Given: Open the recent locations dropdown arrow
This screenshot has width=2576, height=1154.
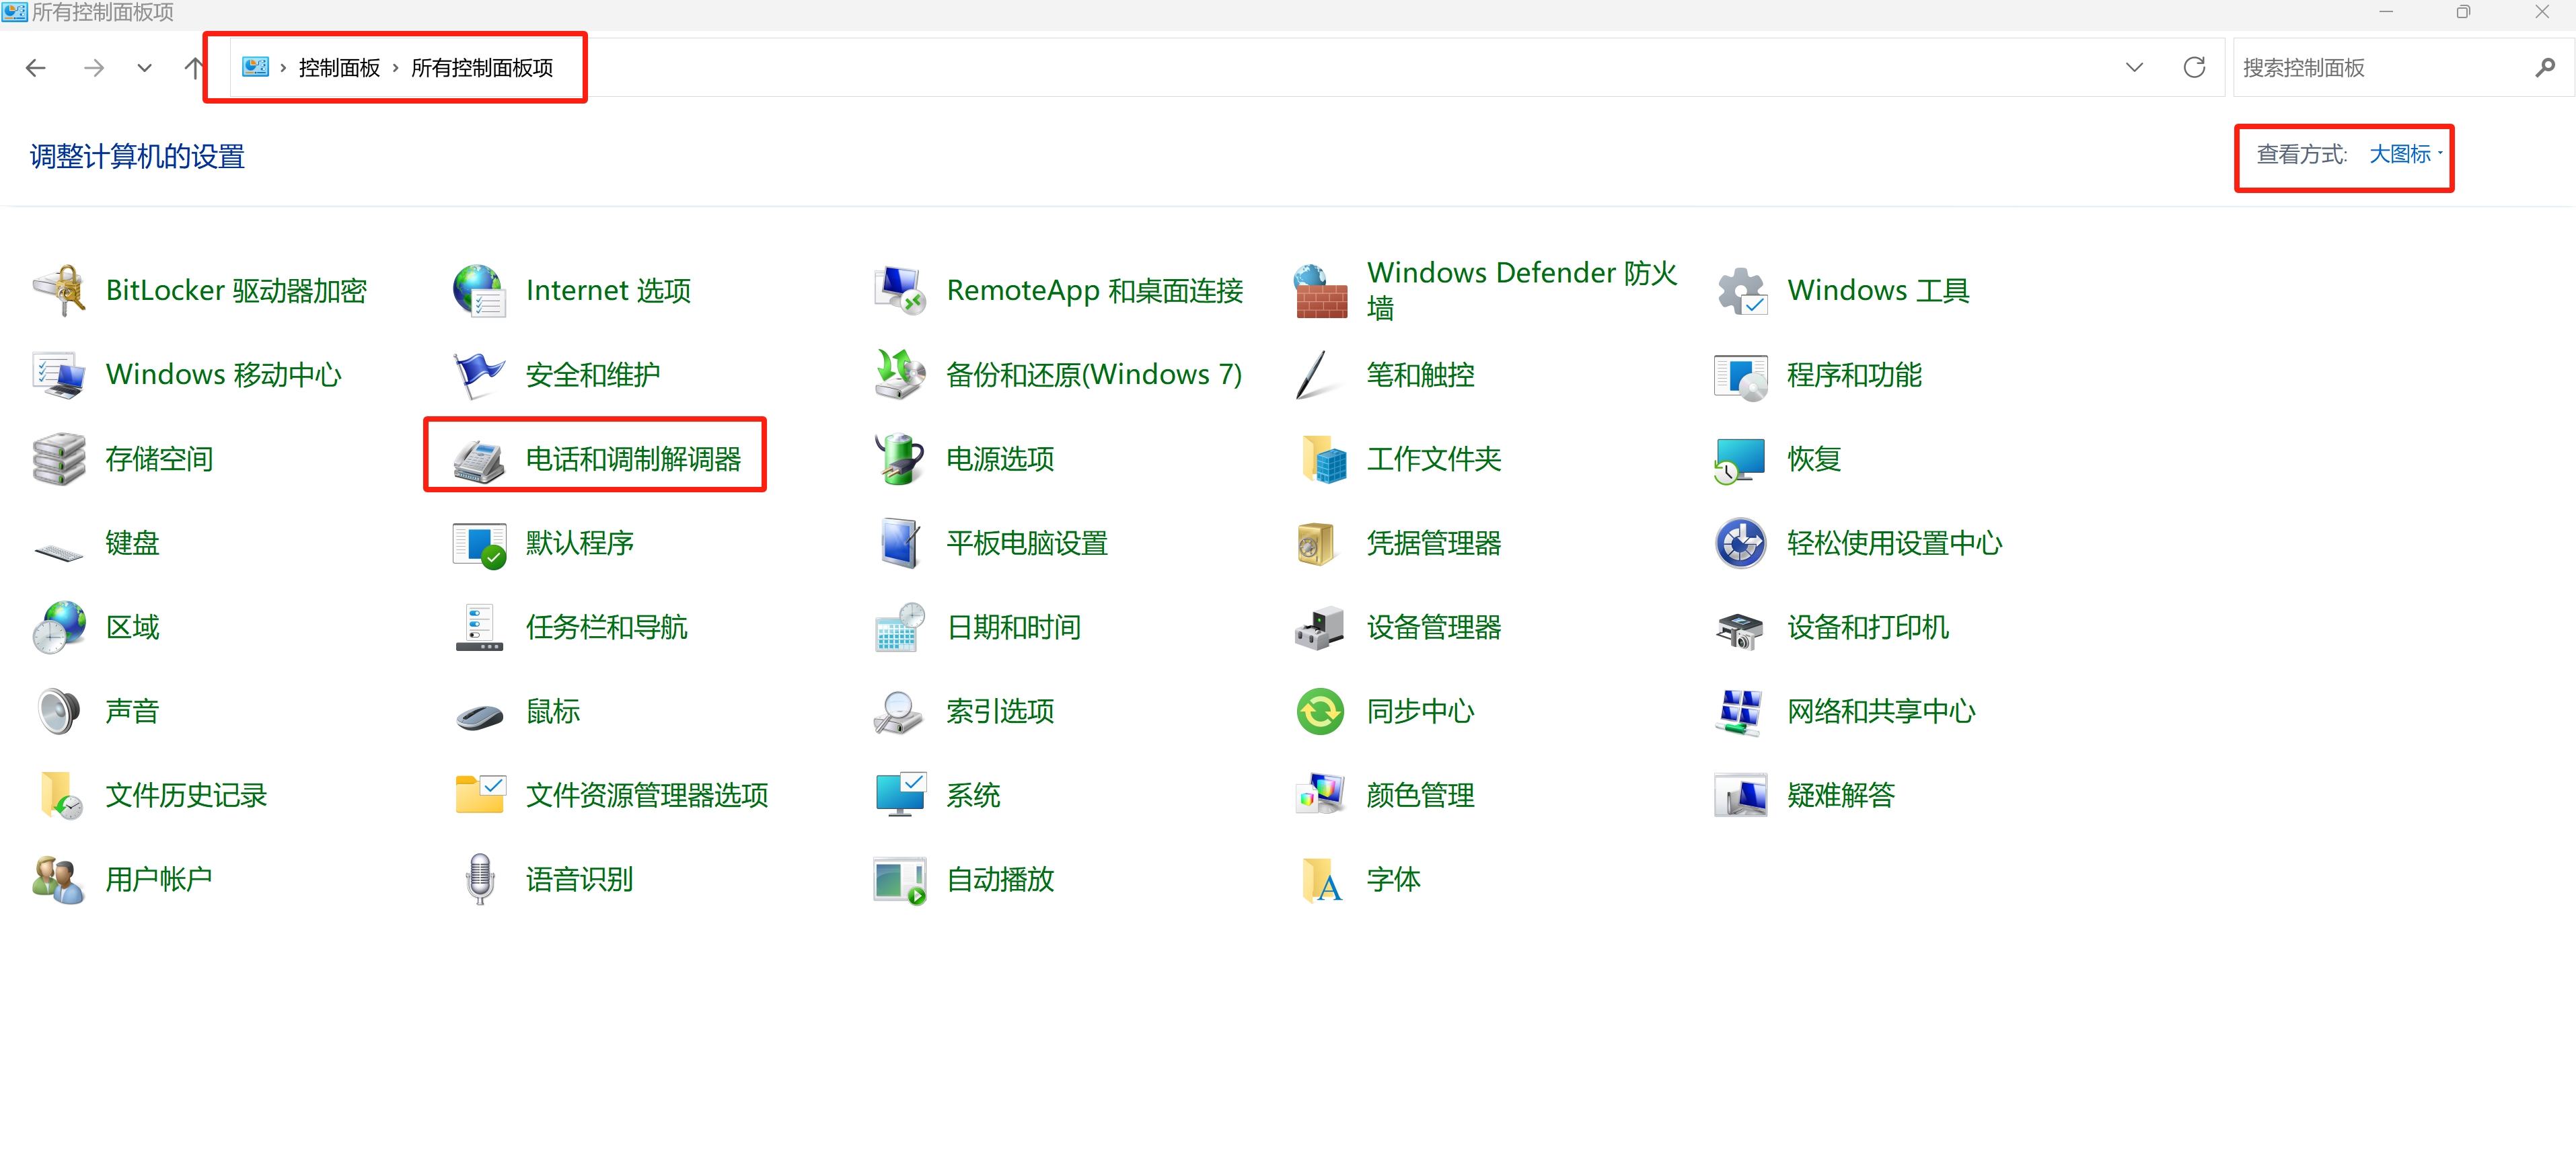Looking at the screenshot, I should click(145, 67).
